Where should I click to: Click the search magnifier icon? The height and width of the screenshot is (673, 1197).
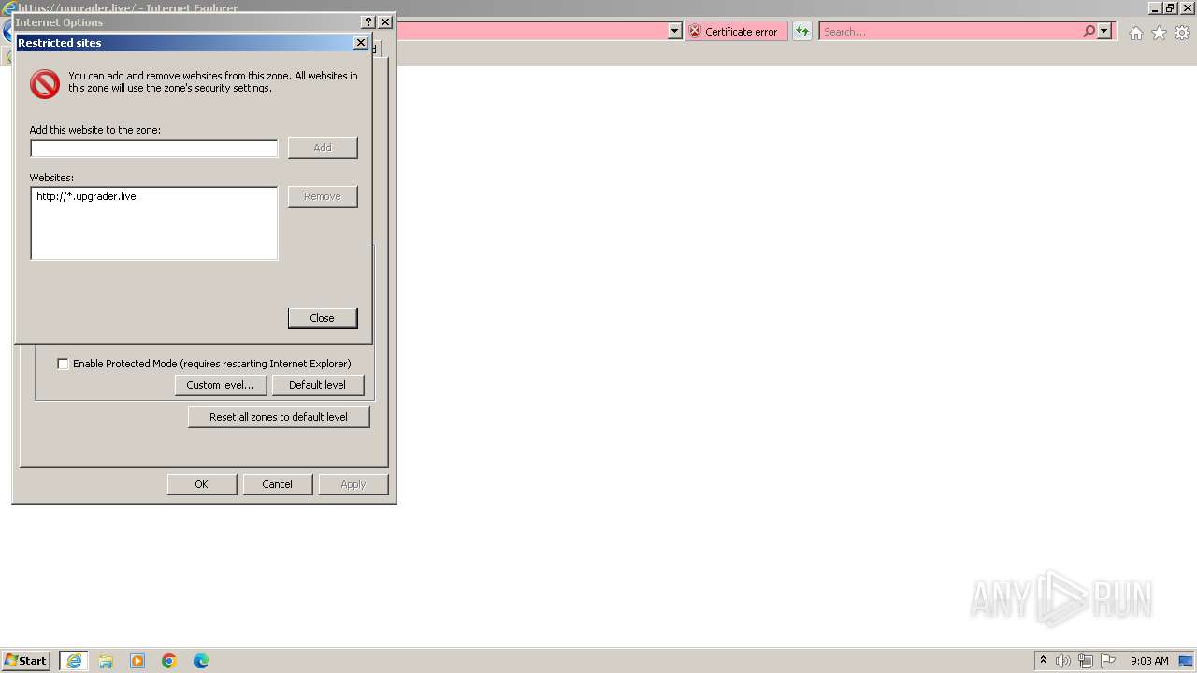click(x=1089, y=32)
